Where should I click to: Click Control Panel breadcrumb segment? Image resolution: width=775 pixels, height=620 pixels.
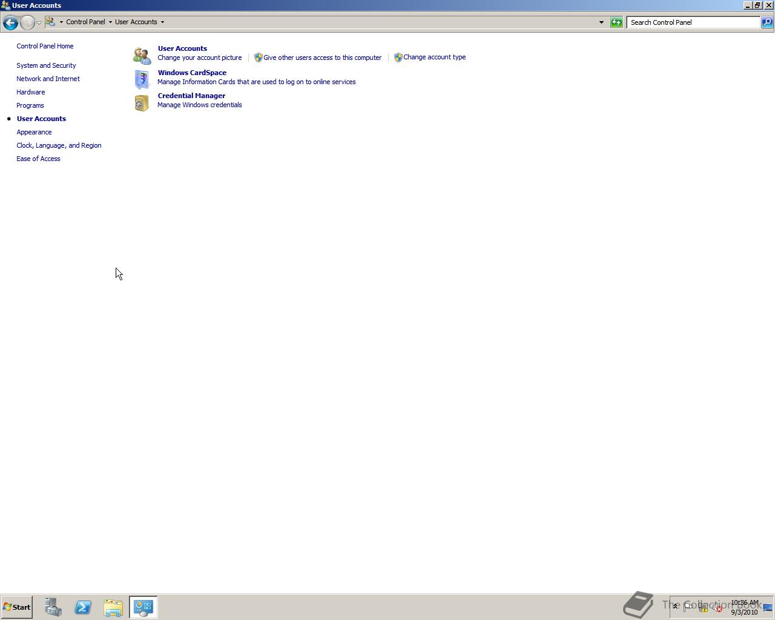(85, 22)
